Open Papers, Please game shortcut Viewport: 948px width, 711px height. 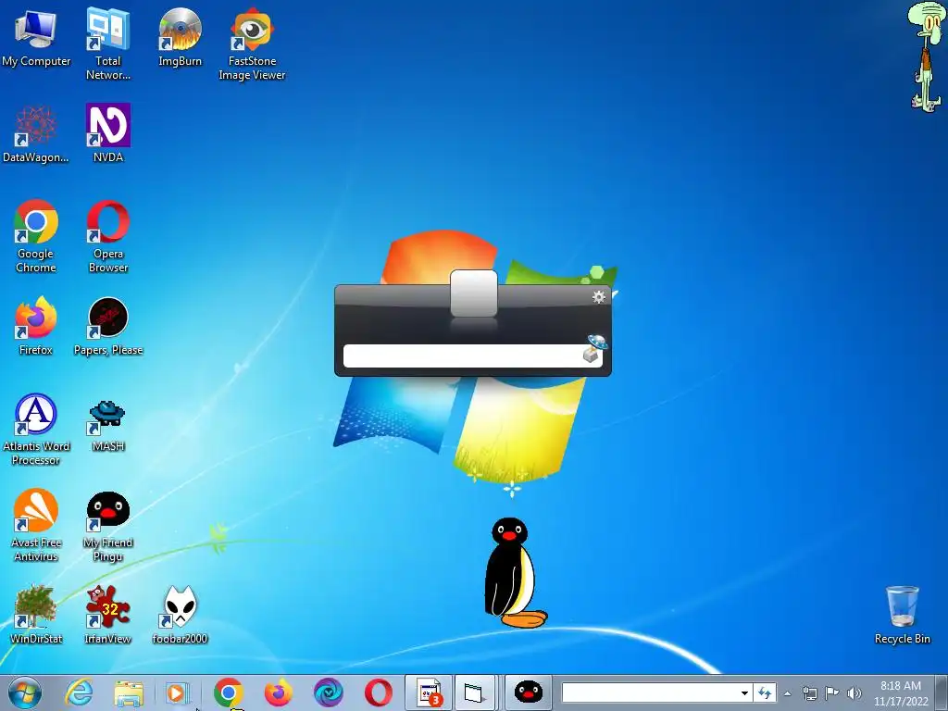108,326
